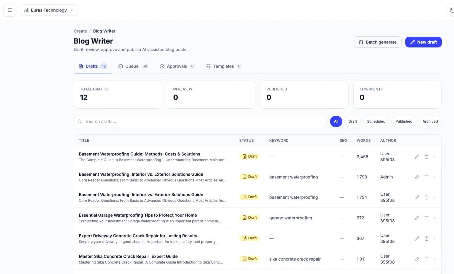Viewport: 454px width, 274px height.
Task: Delete the 1,754-word basement waterproofing draft
Action: click(427, 197)
